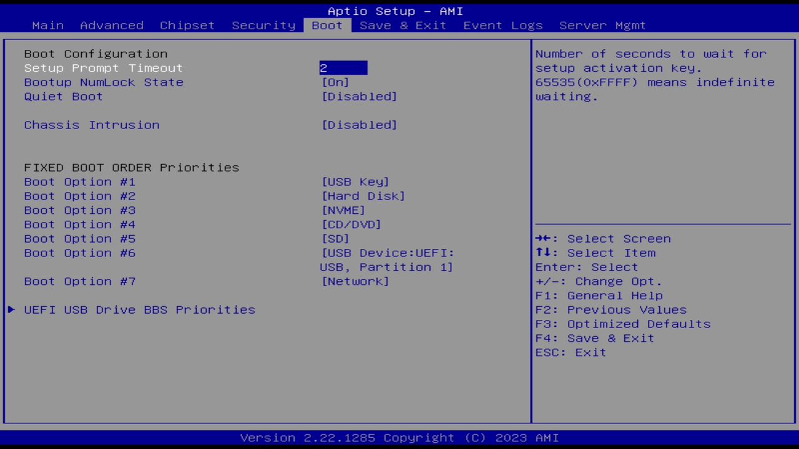Viewport: 799px width, 449px height.
Task: Click the F4: Save & Exit hint
Action: click(x=595, y=339)
